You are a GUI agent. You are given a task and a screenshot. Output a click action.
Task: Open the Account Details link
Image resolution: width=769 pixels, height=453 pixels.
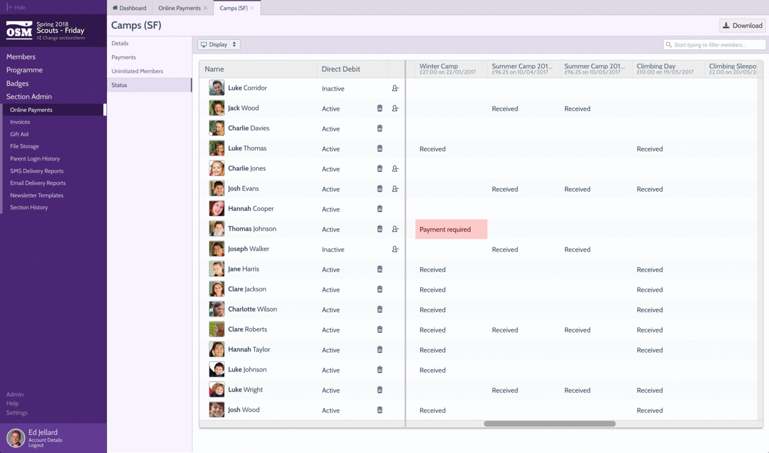click(x=45, y=440)
